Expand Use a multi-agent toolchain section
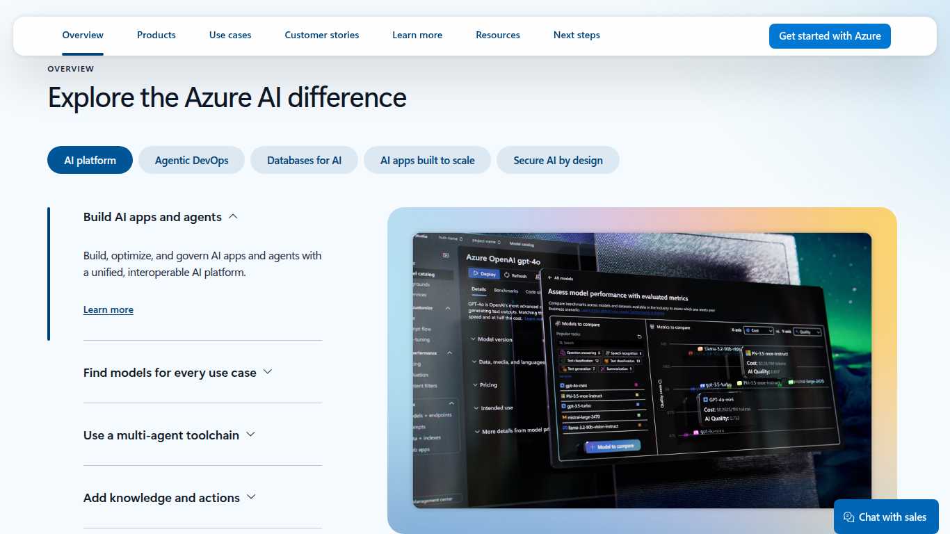The image size is (950, 534). tap(170, 435)
